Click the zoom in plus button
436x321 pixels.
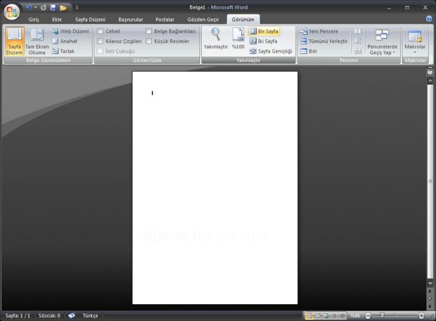pyautogui.click(x=421, y=316)
